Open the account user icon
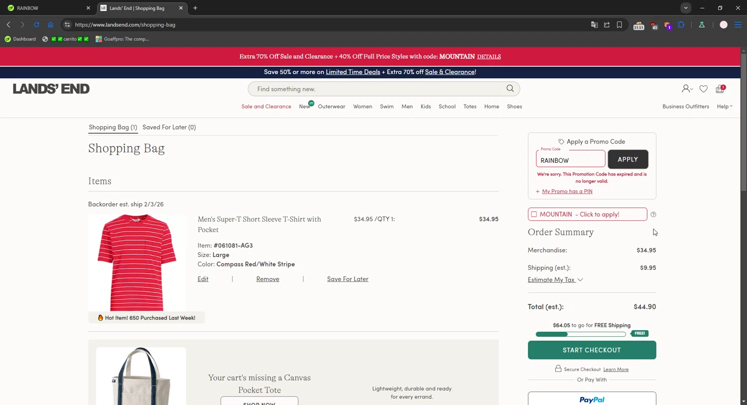Screen dimensions: 747x405 coord(687,89)
